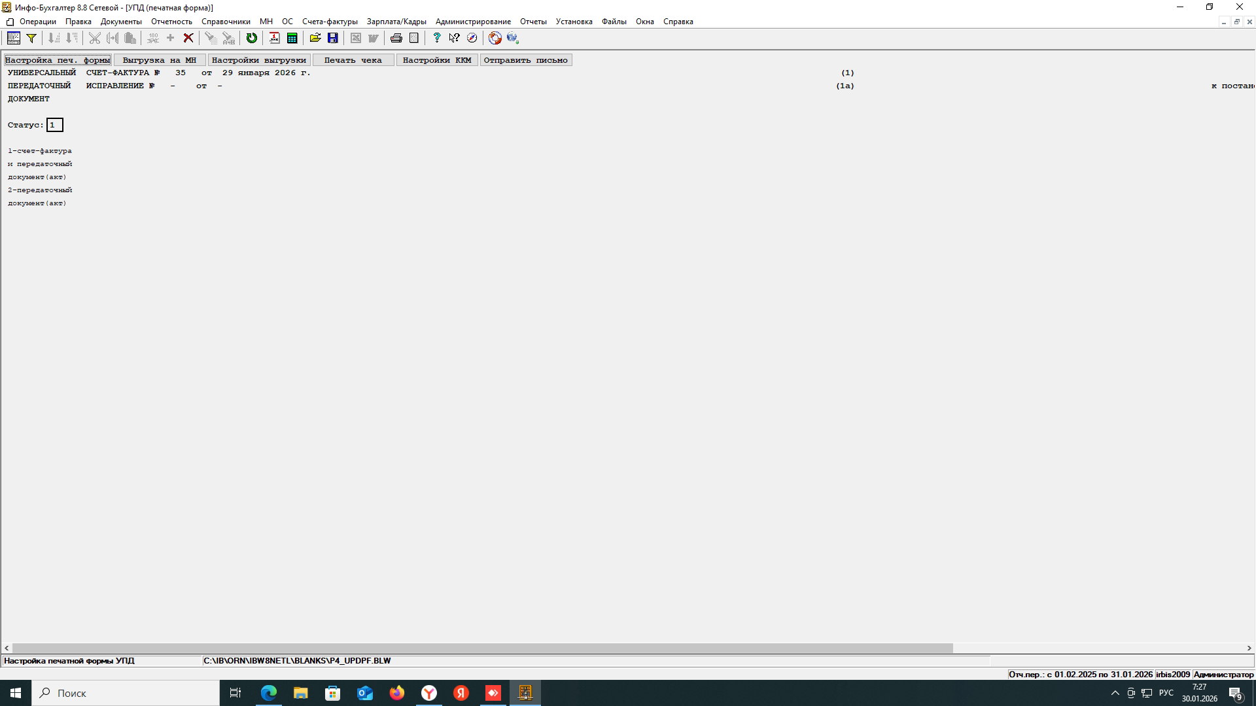Viewport: 1256px width, 706px height.
Task: Open Firefox from the Windows taskbar
Action: point(397,693)
